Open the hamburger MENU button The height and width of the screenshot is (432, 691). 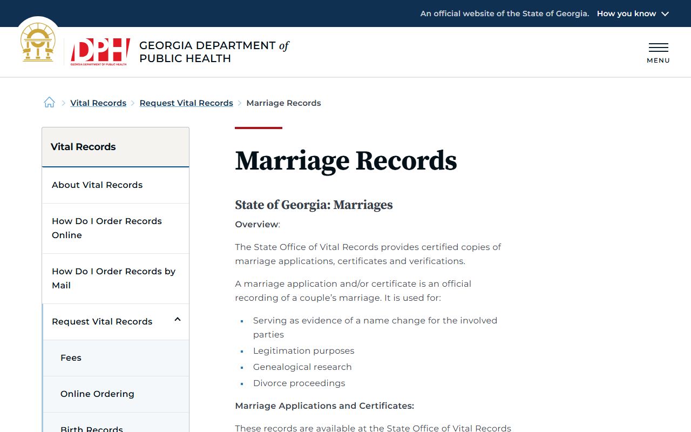tap(658, 53)
